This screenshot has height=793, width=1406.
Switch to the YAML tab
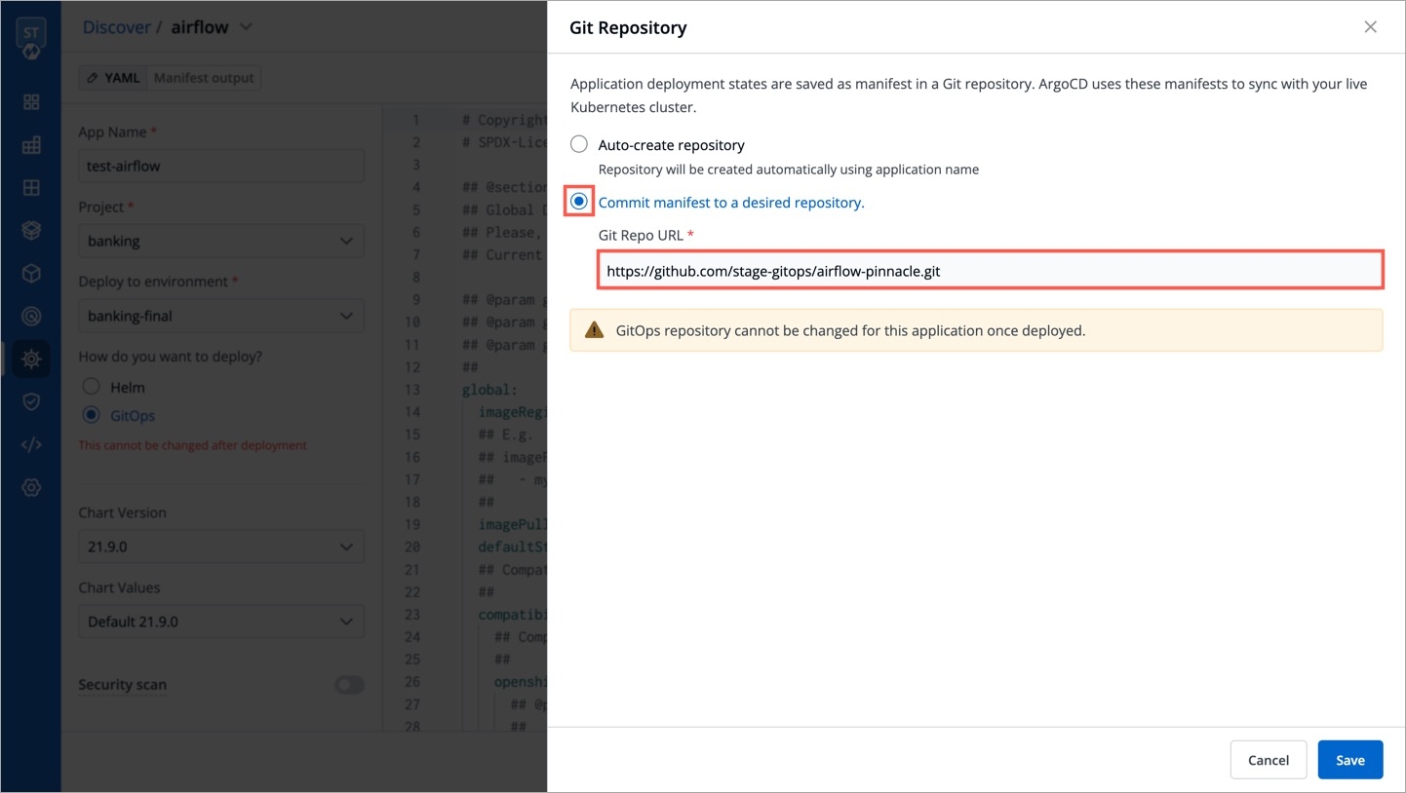click(113, 78)
